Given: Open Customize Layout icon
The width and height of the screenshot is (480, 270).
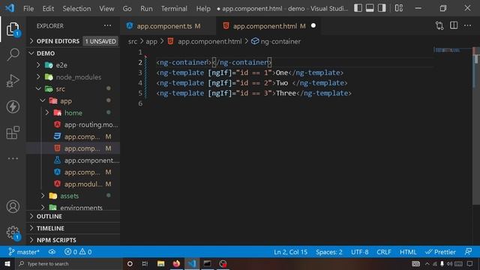Looking at the screenshot, I should point(398,8).
